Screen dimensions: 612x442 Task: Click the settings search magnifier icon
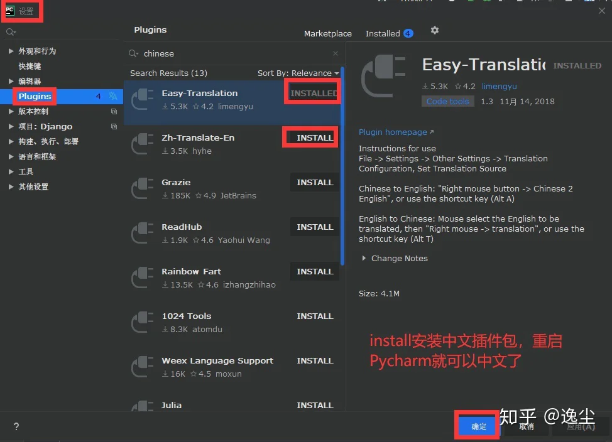point(11,32)
